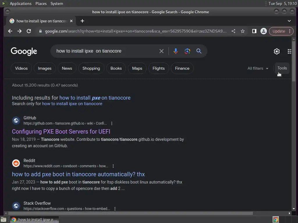Open Google quick settings gear
Viewport: 298px width, 223px height.
277,51
